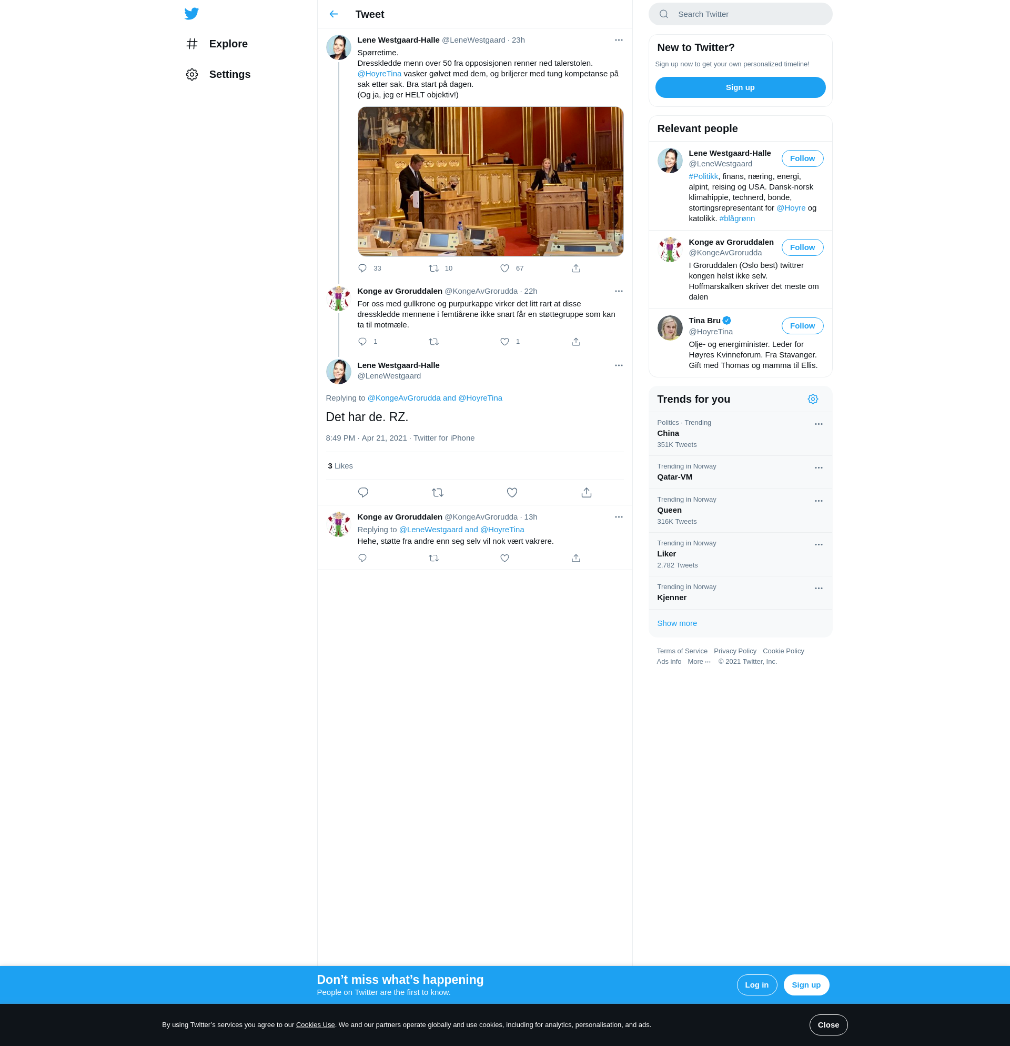1010x1046 pixels.
Task: Like the 'Det har de. RZ.' tweet
Action: [512, 493]
